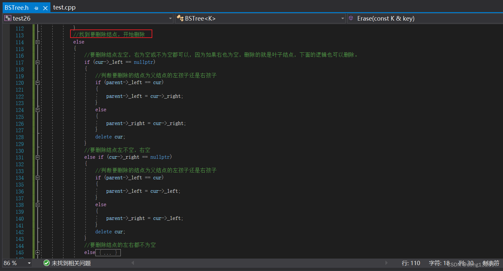Click the comment //要删除结点的左右都不为空
This screenshot has width=503, height=271.
[120, 245]
